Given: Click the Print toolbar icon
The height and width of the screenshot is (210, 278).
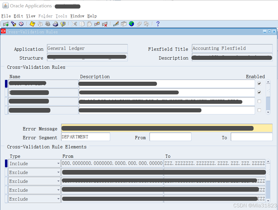Looking at the screenshot, I should [55, 24].
